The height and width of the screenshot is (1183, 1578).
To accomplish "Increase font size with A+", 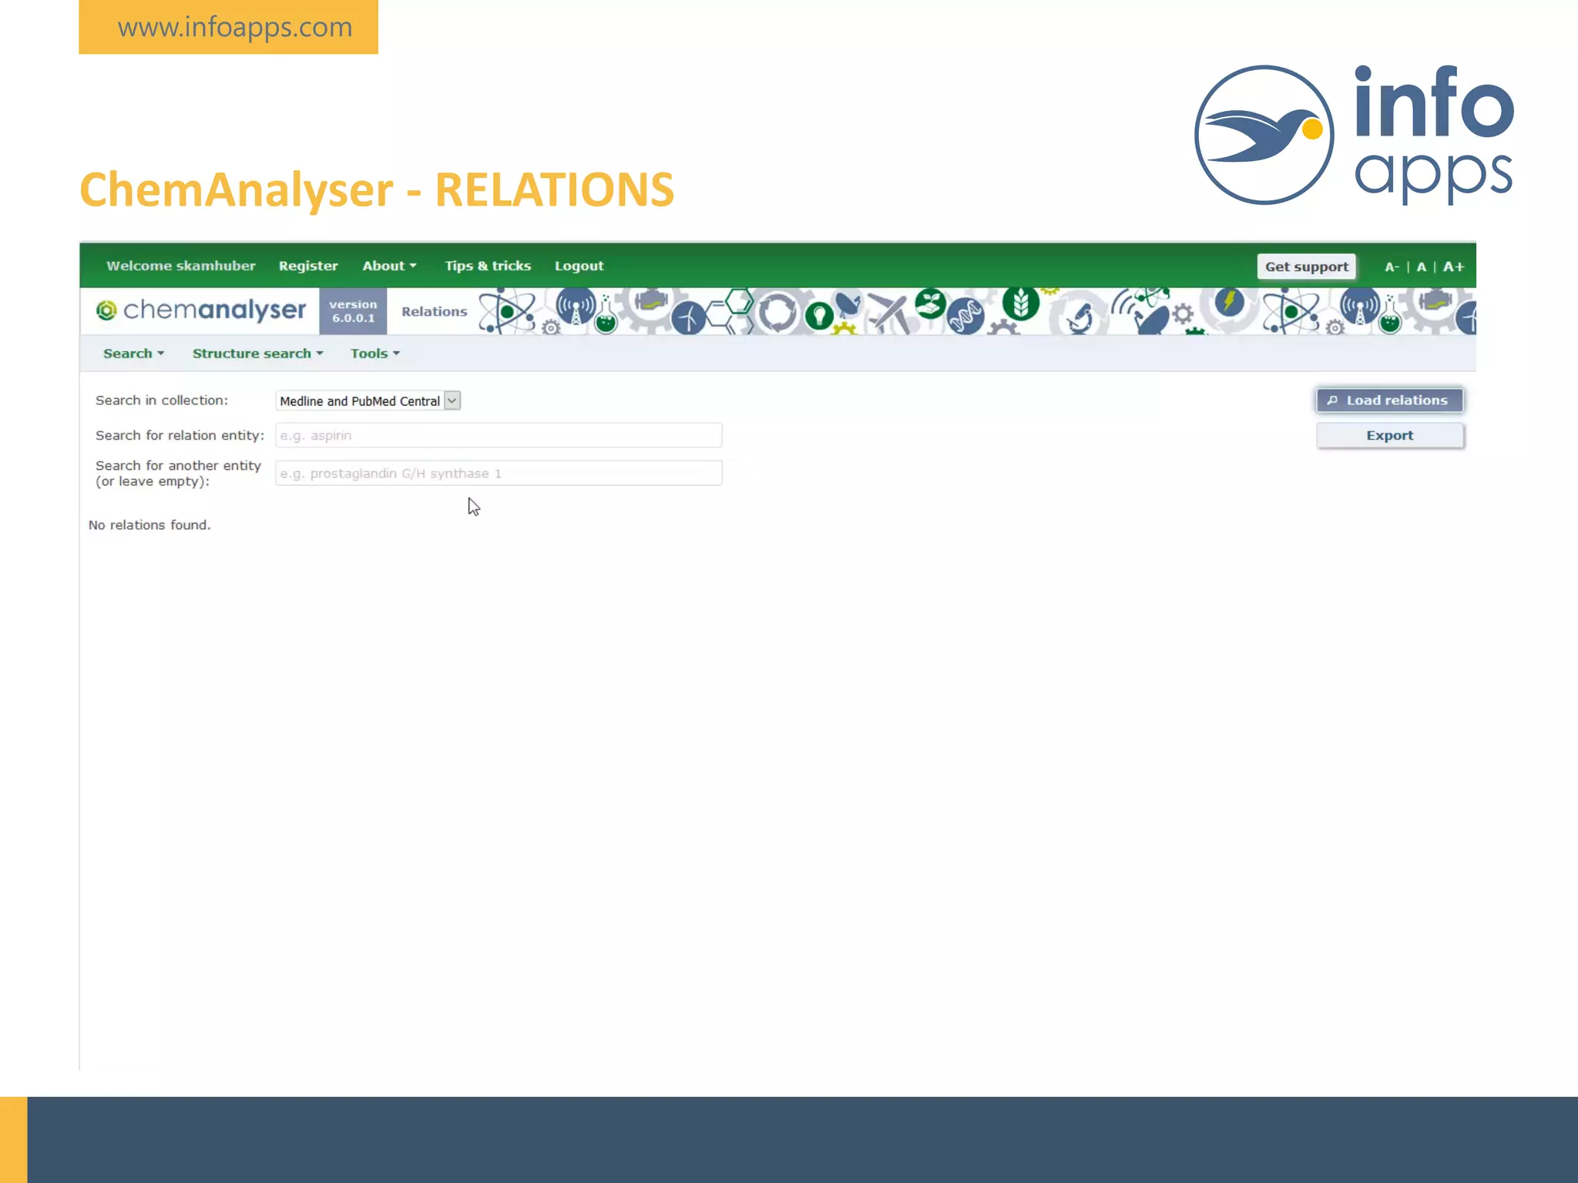I will tap(1453, 266).
